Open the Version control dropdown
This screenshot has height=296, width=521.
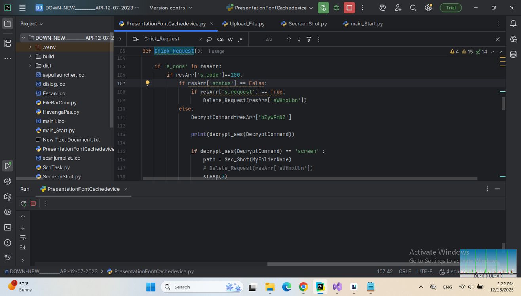(171, 8)
